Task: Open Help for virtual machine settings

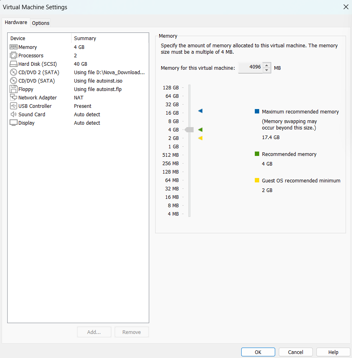Action: [x=333, y=352]
